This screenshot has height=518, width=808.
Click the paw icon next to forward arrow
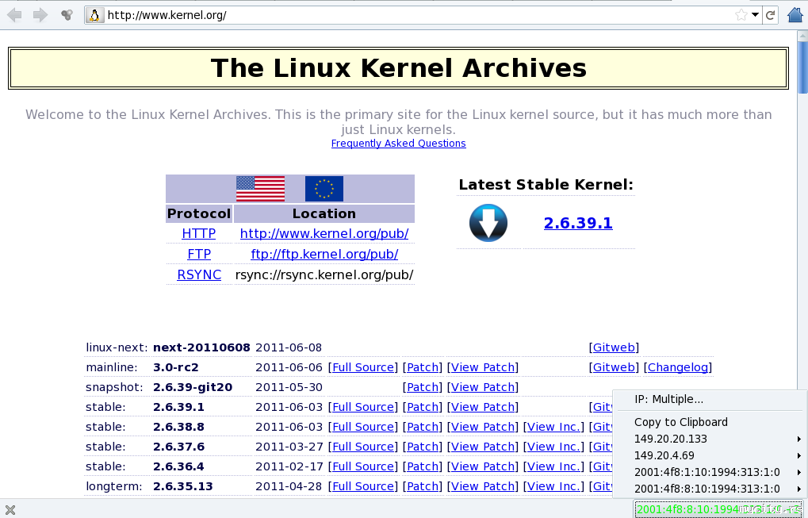click(x=67, y=15)
